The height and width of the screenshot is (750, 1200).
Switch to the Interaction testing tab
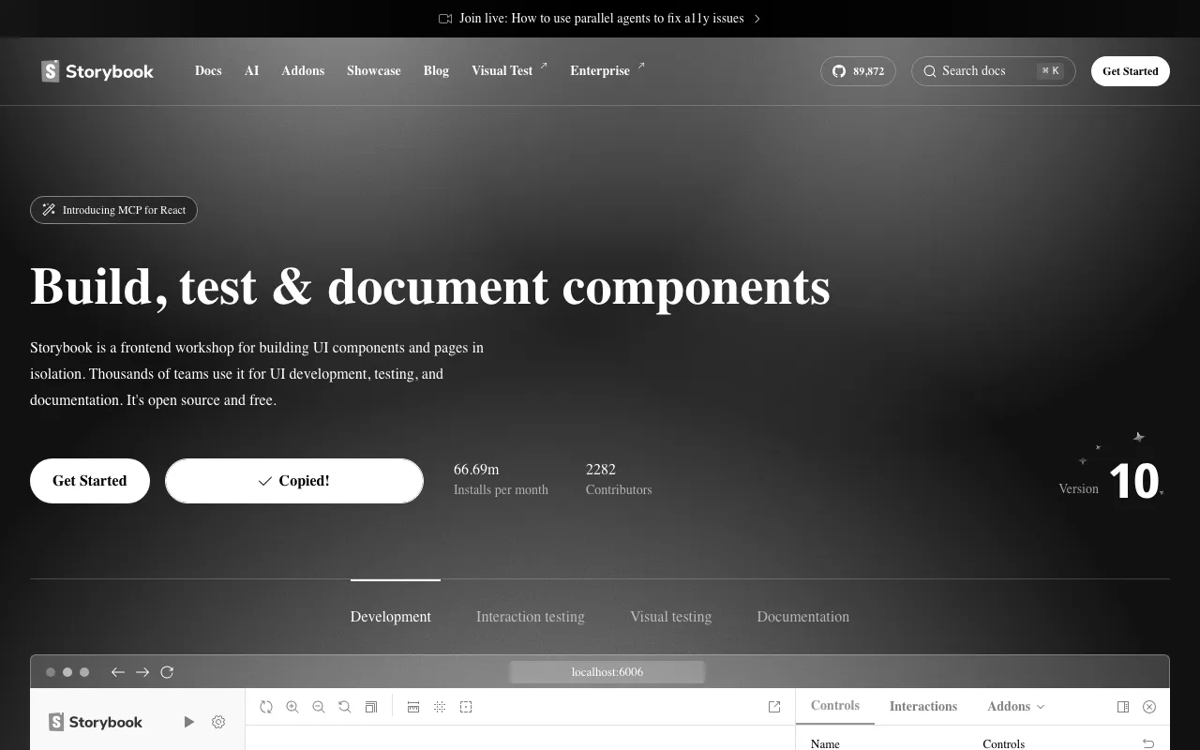click(x=531, y=617)
